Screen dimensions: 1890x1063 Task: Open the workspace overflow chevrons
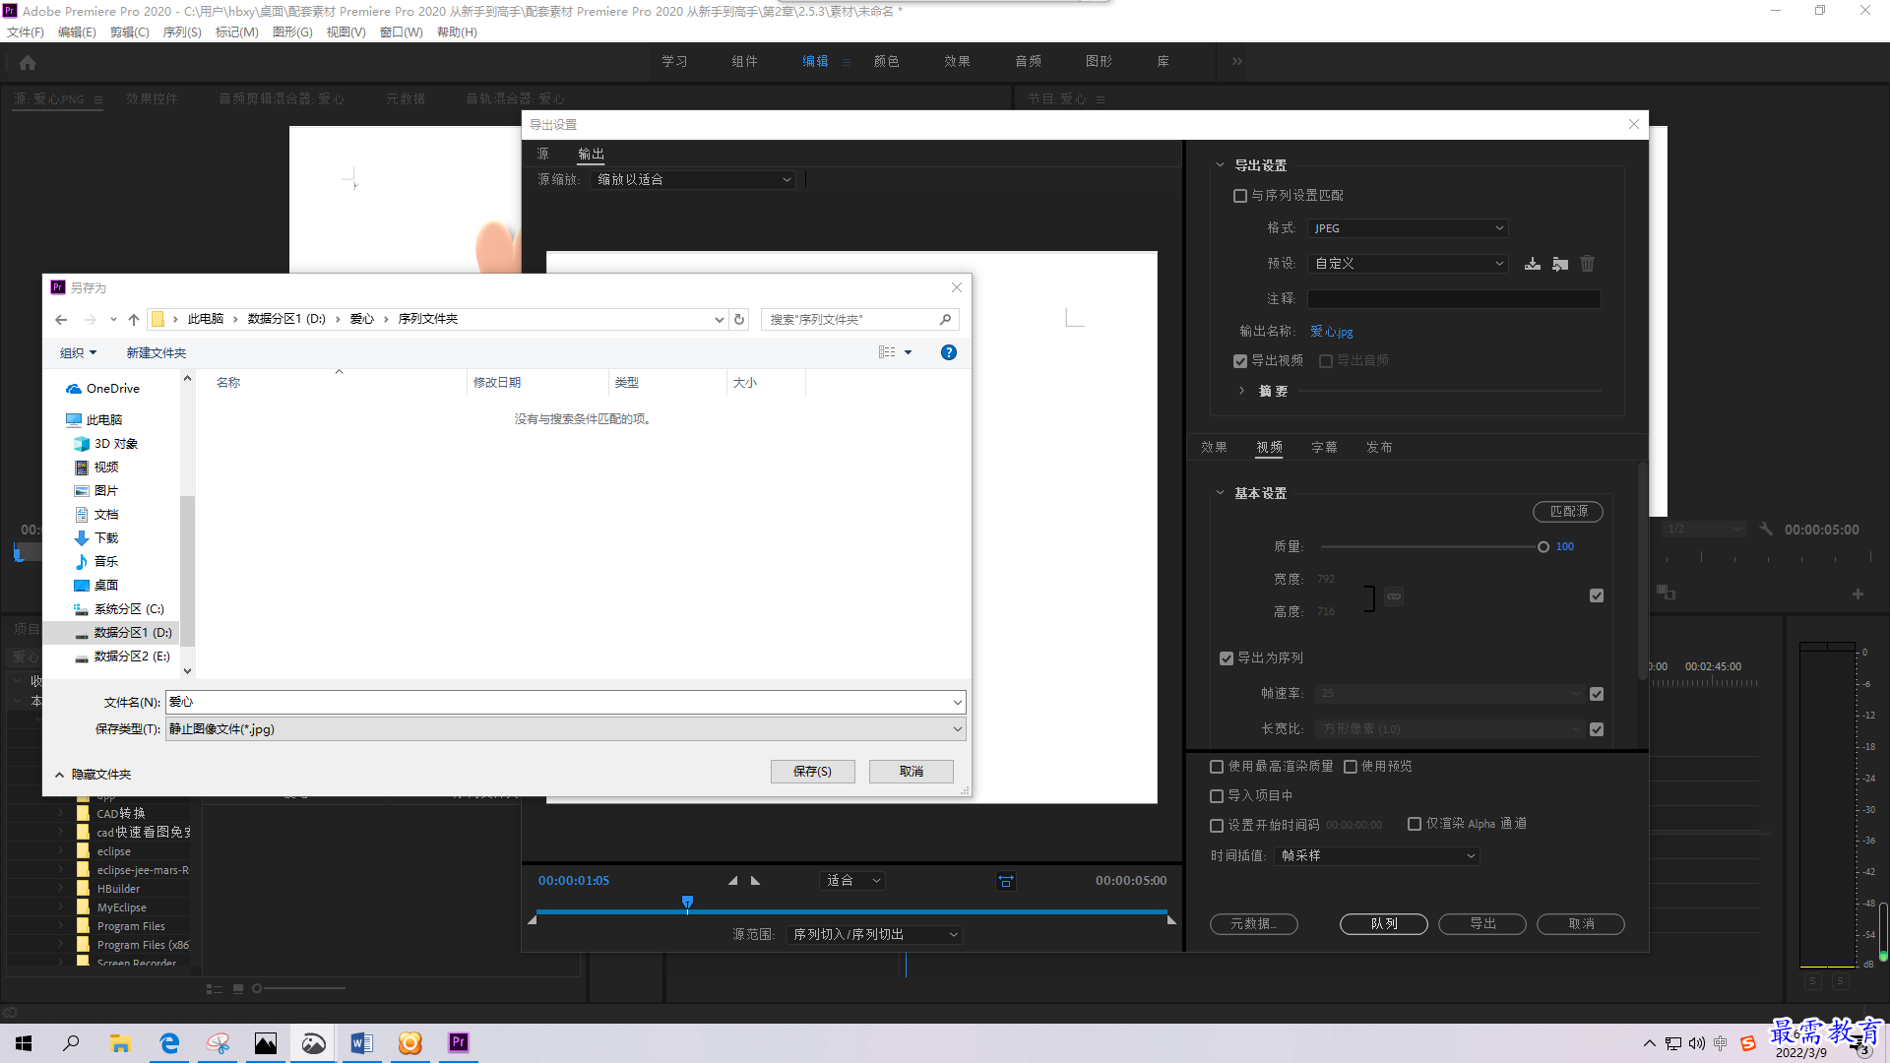(1237, 61)
